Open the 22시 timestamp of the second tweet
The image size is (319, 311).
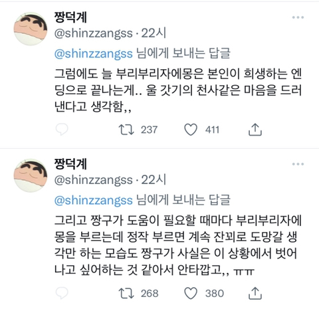(x=154, y=180)
